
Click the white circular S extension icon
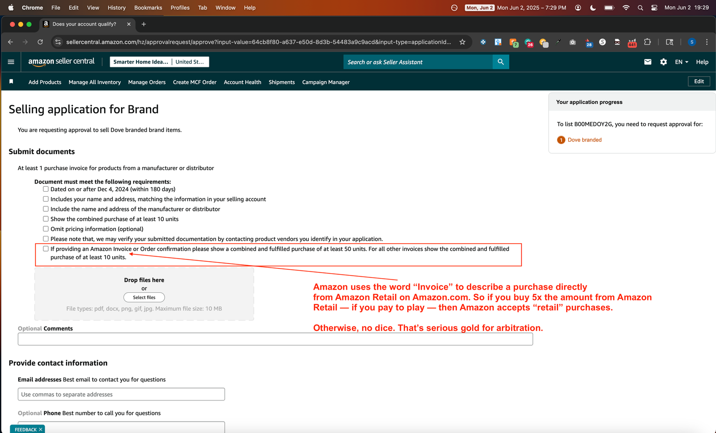tap(602, 42)
